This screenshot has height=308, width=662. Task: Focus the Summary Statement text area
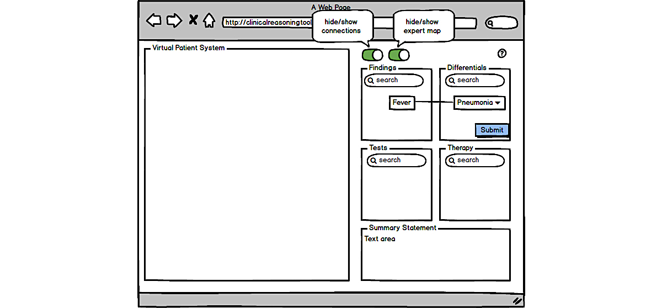click(x=435, y=257)
